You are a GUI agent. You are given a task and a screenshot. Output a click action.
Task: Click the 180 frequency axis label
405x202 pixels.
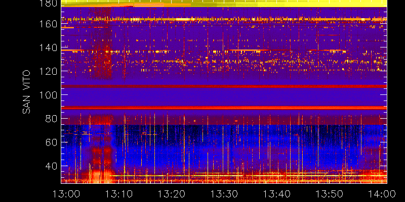48,3
